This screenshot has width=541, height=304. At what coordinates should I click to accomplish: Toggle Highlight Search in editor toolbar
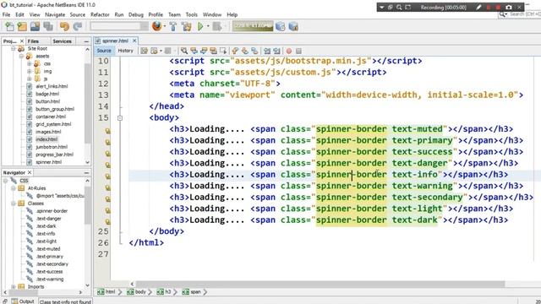point(214,51)
